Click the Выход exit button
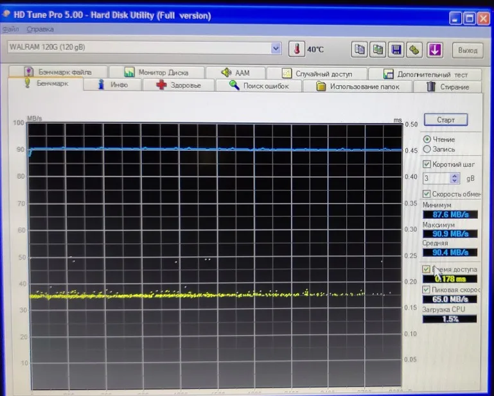 coord(468,50)
